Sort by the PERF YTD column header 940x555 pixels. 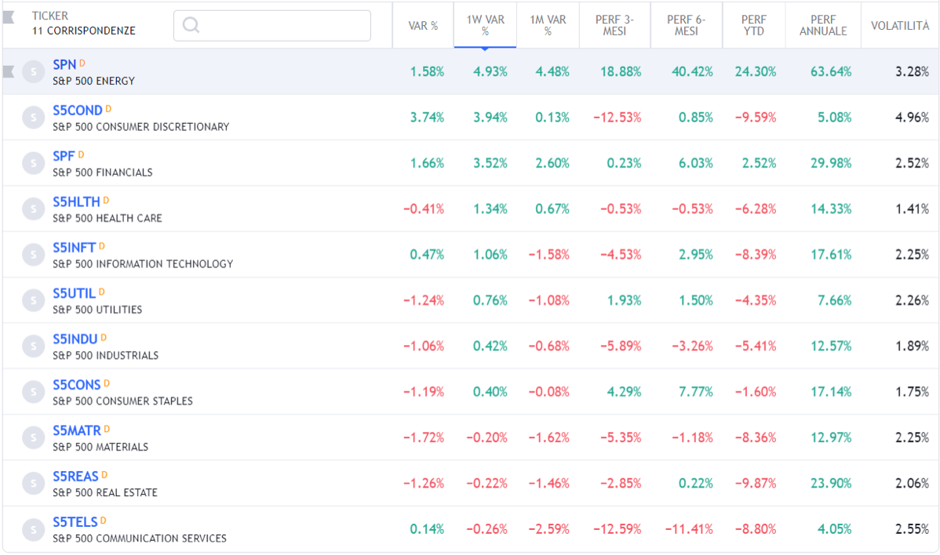click(x=753, y=25)
